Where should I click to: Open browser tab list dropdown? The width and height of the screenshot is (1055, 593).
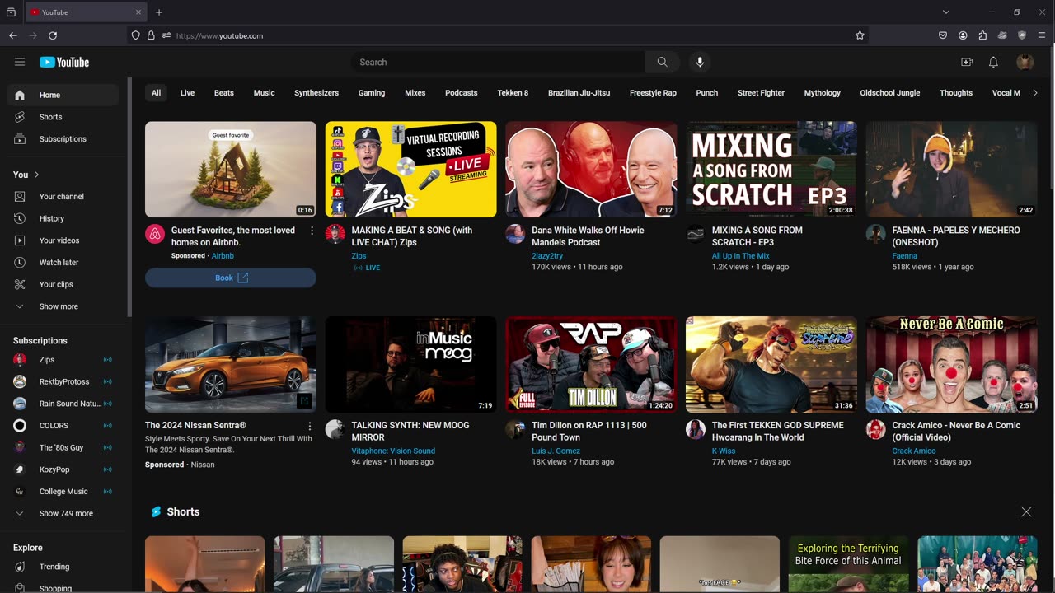click(x=946, y=12)
